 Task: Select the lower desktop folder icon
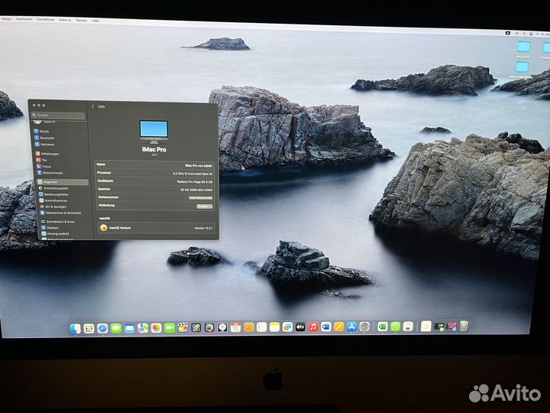tap(522, 67)
